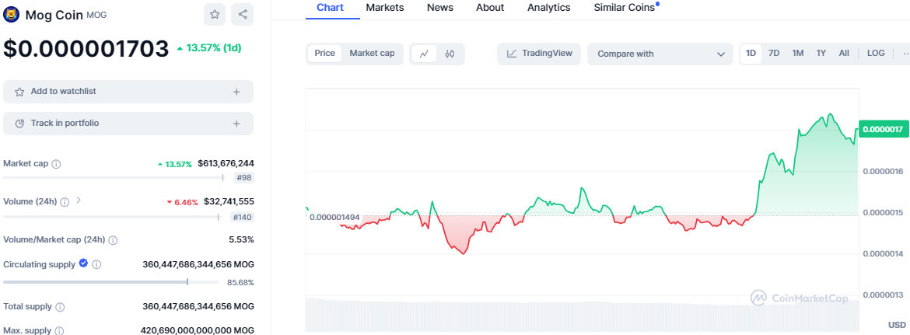Click the USD currency label on chart

pos(897,324)
